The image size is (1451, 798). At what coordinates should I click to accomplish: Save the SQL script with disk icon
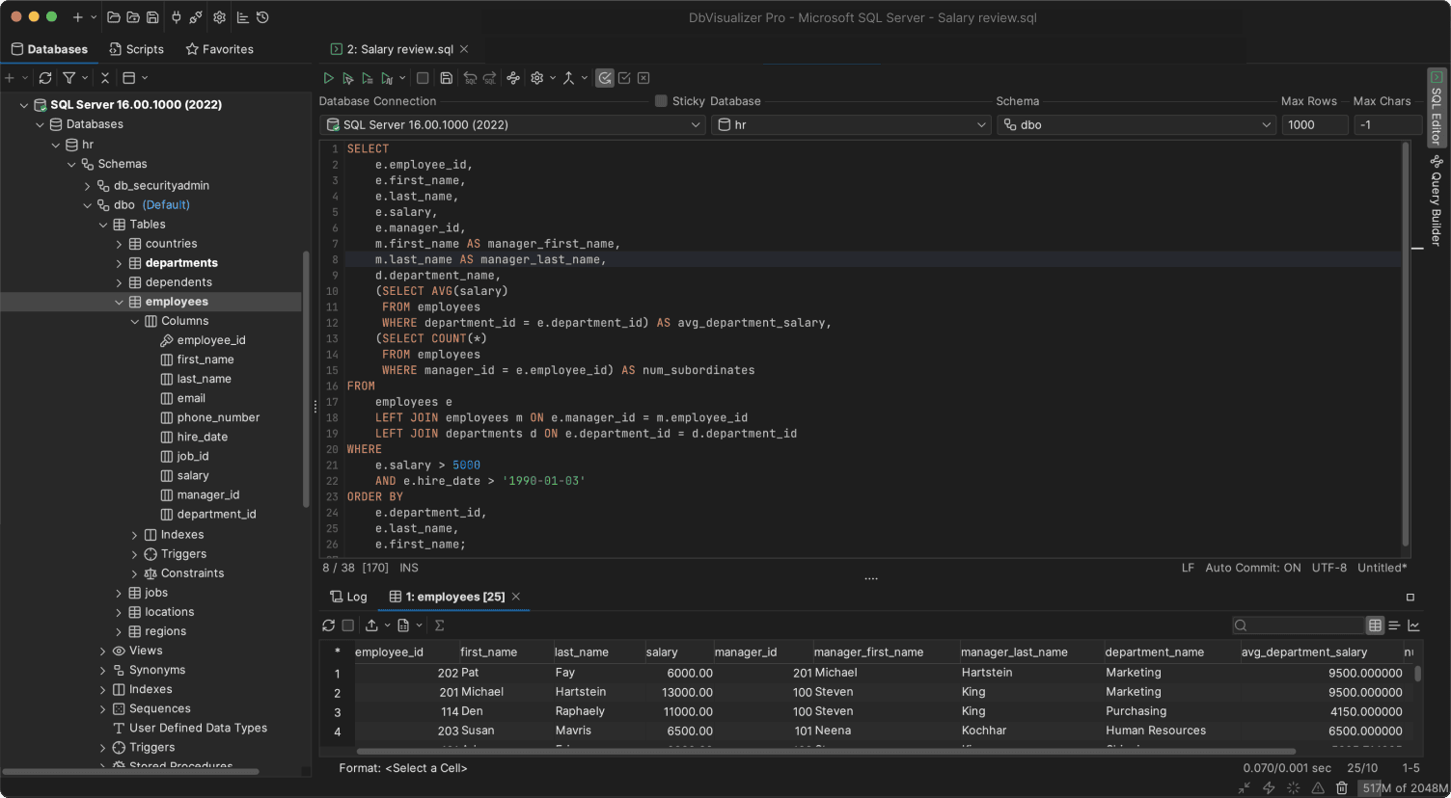pyautogui.click(x=446, y=77)
